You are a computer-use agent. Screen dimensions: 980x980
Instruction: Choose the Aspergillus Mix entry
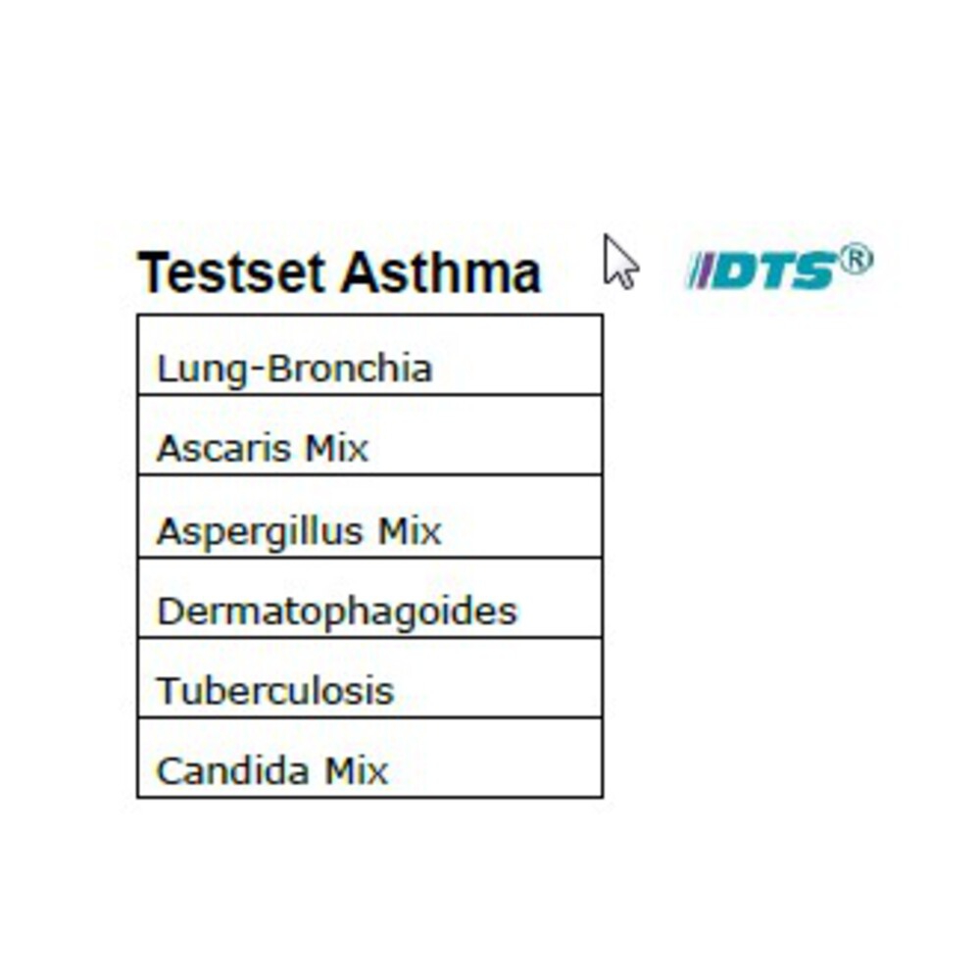pyautogui.click(x=369, y=516)
